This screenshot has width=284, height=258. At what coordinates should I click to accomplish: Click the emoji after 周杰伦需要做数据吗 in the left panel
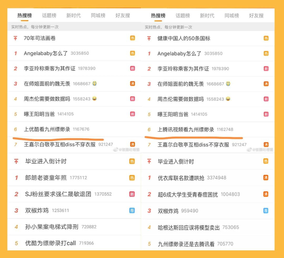point(95,99)
